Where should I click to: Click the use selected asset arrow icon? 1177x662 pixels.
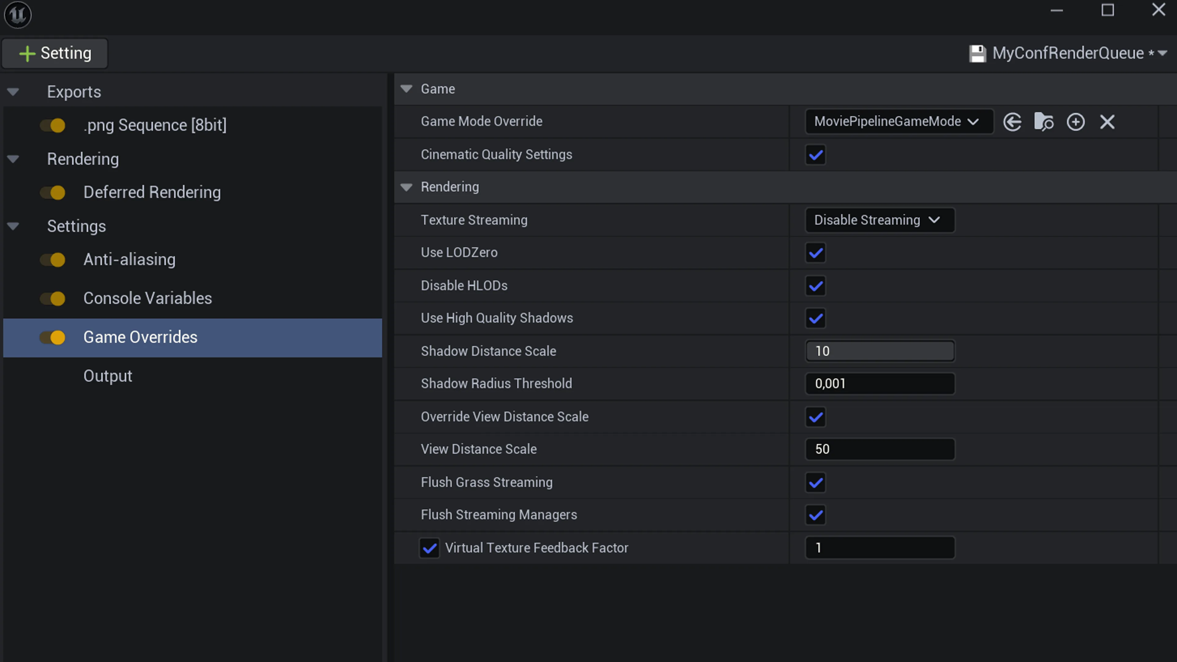point(1012,122)
